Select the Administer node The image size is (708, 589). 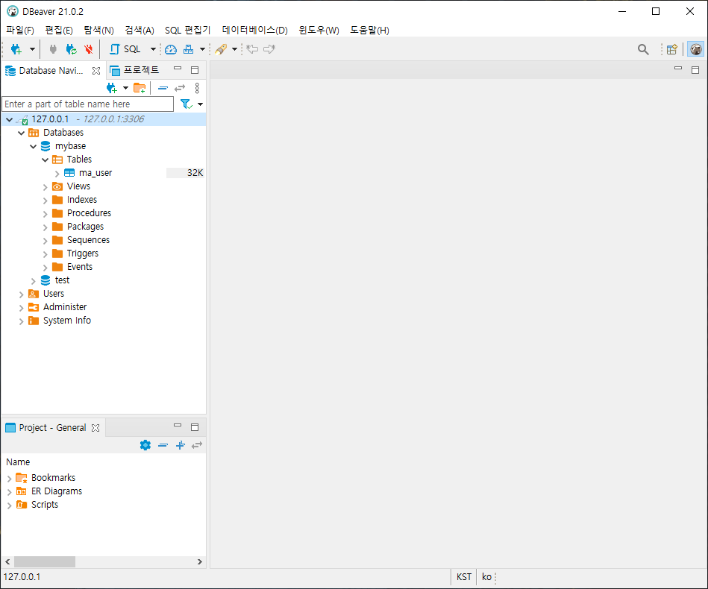coord(65,307)
